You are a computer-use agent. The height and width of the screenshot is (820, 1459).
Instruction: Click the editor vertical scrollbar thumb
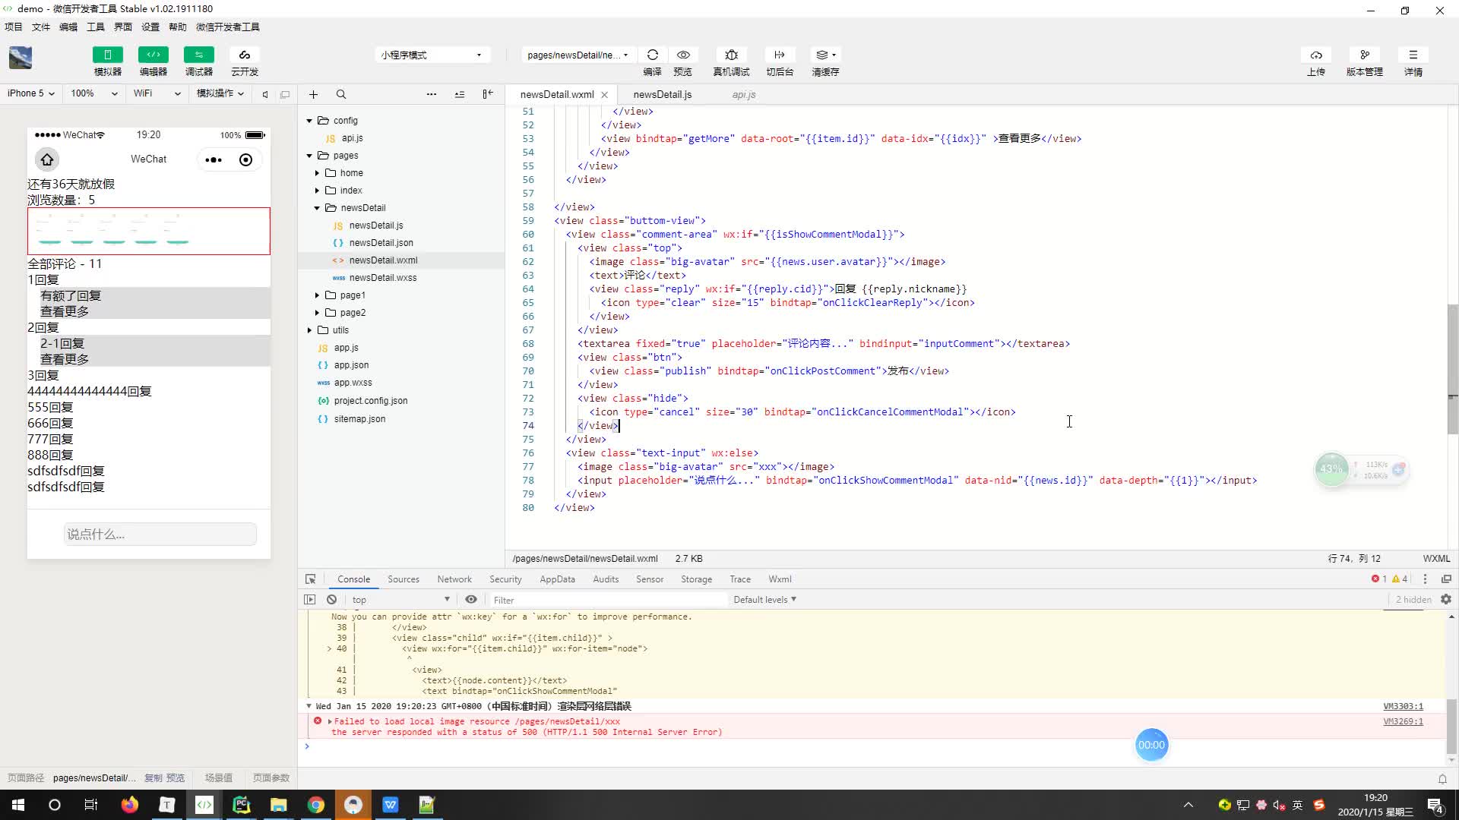[1452, 368]
